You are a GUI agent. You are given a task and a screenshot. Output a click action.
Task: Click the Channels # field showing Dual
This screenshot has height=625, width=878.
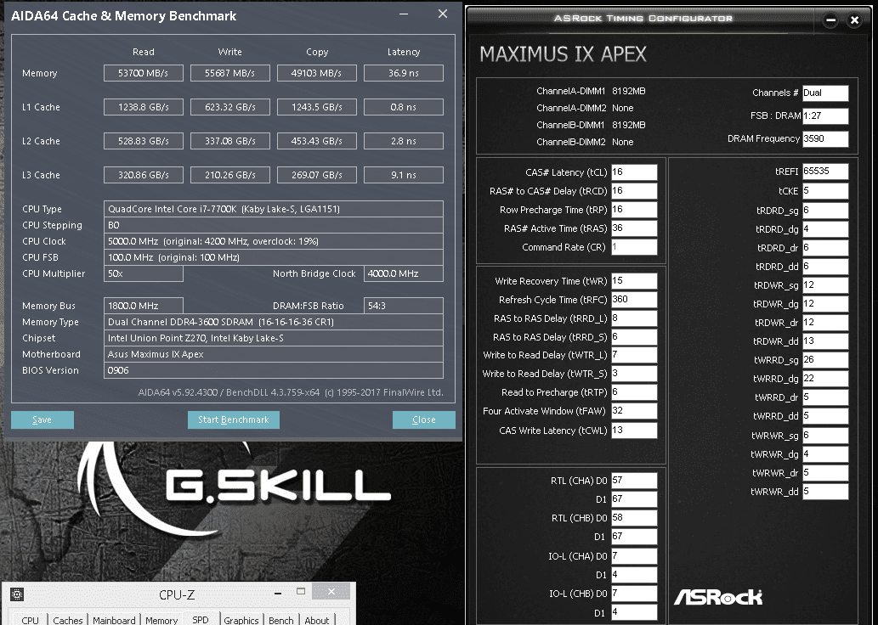pyautogui.click(x=825, y=93)
